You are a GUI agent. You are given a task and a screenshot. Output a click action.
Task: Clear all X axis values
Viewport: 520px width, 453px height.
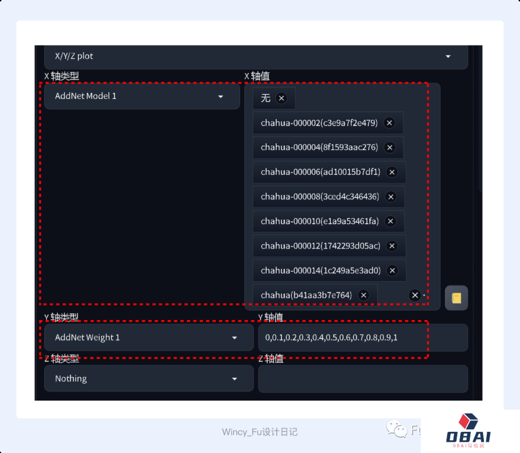pos(415,295)
